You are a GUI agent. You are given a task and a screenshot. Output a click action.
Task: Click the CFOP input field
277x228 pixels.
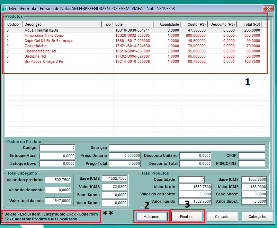251,156
